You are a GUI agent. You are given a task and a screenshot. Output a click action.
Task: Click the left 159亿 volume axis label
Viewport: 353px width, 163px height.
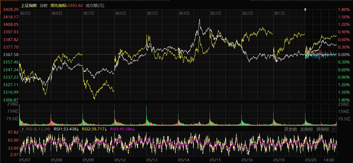tap(13, 111)
